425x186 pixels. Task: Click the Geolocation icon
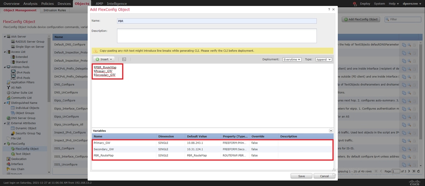[x=9, y=159]
